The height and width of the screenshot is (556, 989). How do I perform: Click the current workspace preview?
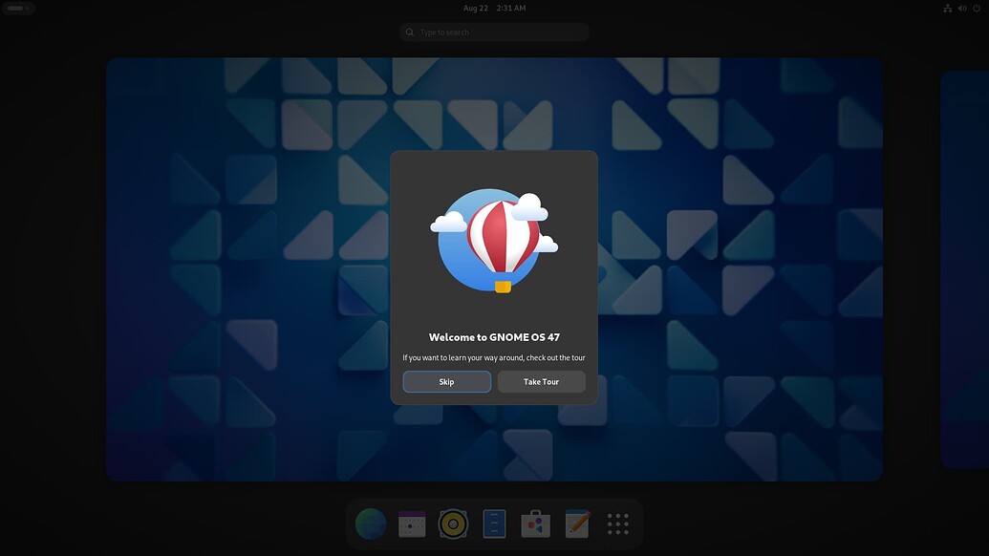coord(239,268)
